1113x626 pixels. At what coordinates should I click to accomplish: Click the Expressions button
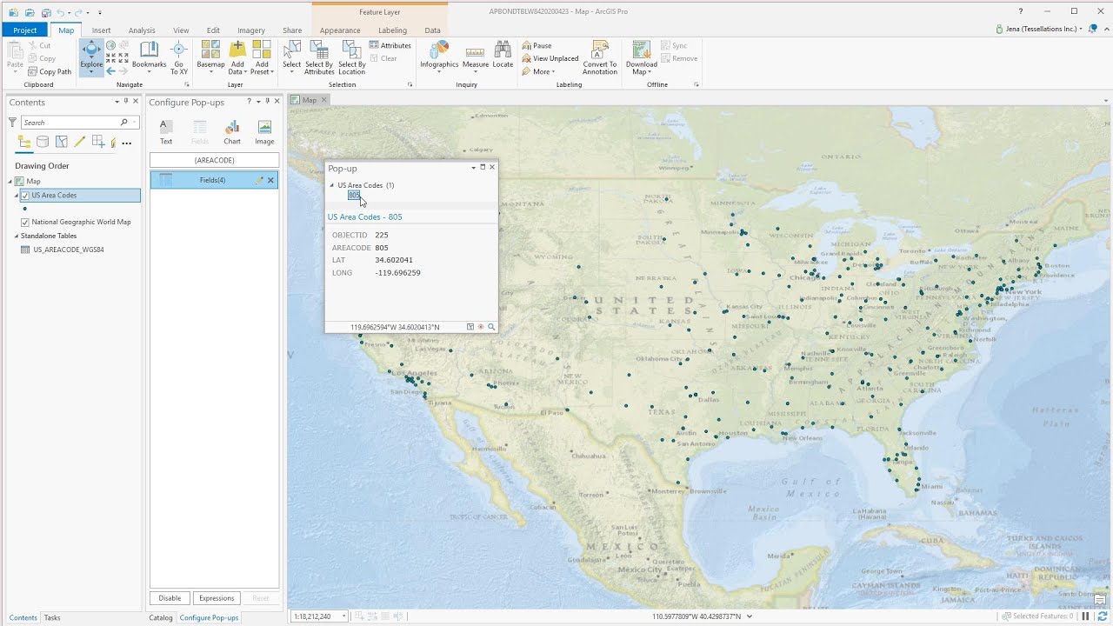pos(217,598)
